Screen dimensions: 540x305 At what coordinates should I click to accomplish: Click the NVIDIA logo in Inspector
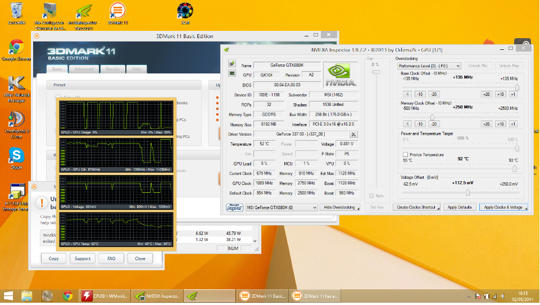coord(341,75)
